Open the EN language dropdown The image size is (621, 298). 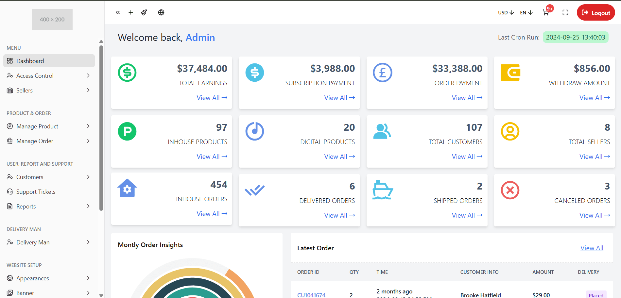(x=526, y=12)
